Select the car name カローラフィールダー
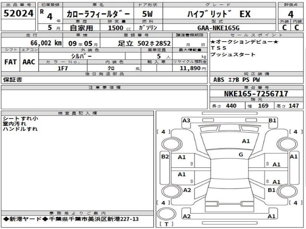306x229 pixels. point(98,14)
